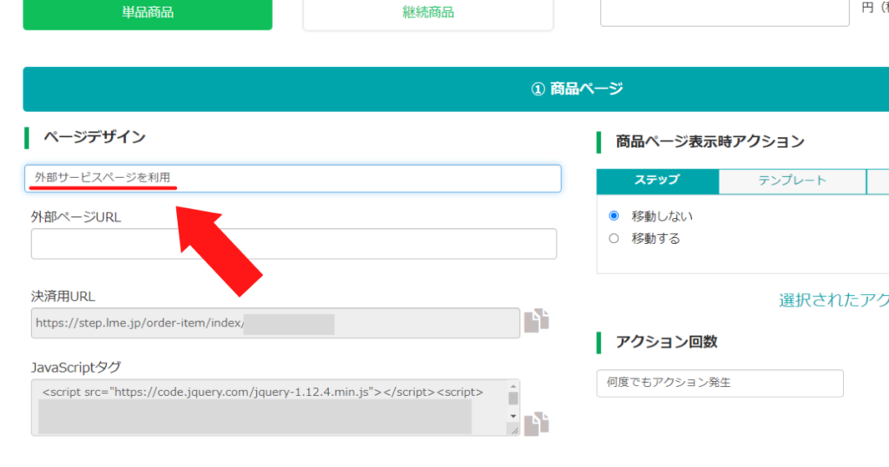
Task: Open the ページデザイン dropdown showing 外部サービスページを利用
Action: pyautogui.click(x=293, y=178)
